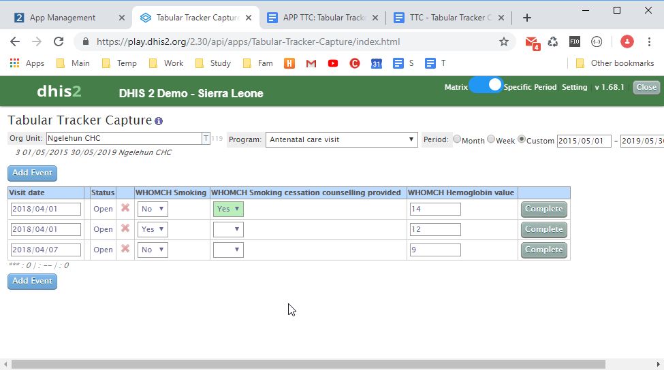
Task: Delete the event with Hemoglobin value 12
Action: (125, 229)
